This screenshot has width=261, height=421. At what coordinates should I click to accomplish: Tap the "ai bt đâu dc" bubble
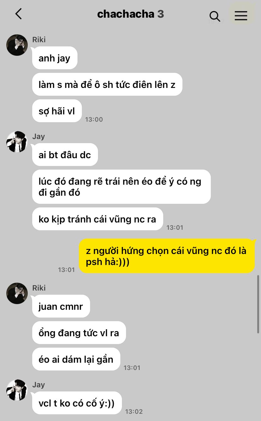click(65, 155)
